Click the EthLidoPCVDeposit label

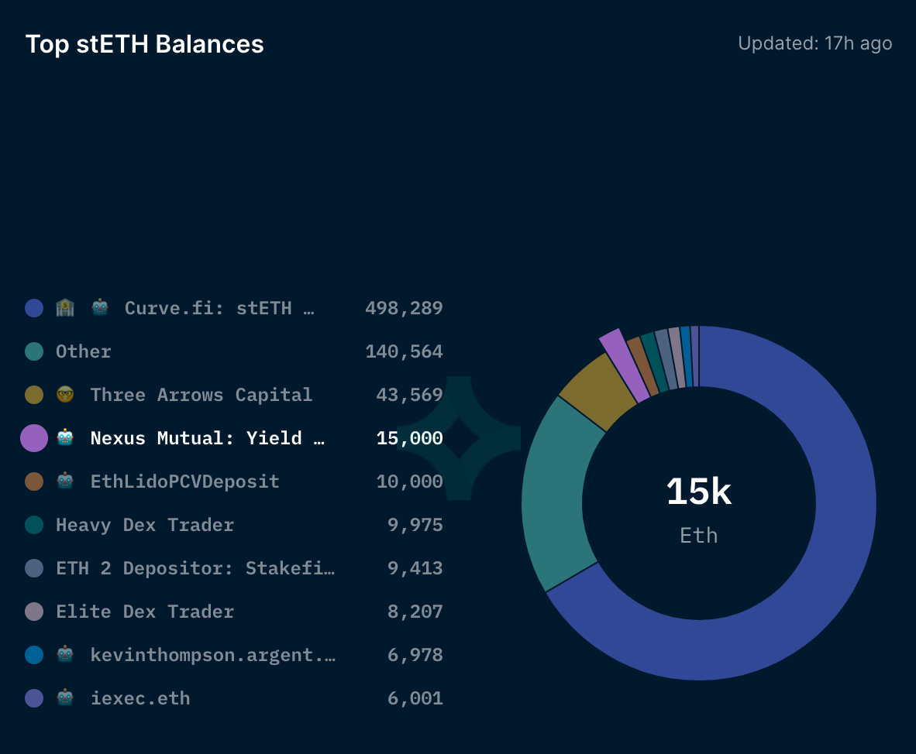(184, 482)
